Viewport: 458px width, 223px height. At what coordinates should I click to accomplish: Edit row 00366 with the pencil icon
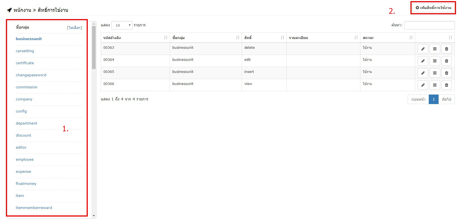pos(423,85)
